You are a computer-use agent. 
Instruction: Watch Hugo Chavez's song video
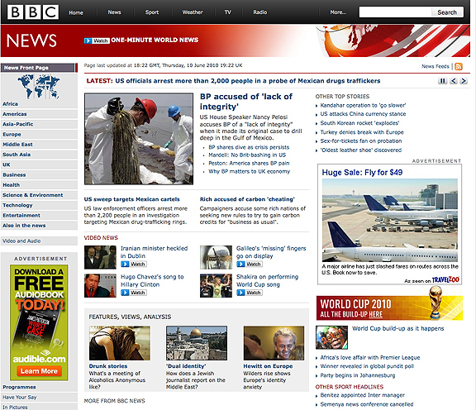click(134, 293)
